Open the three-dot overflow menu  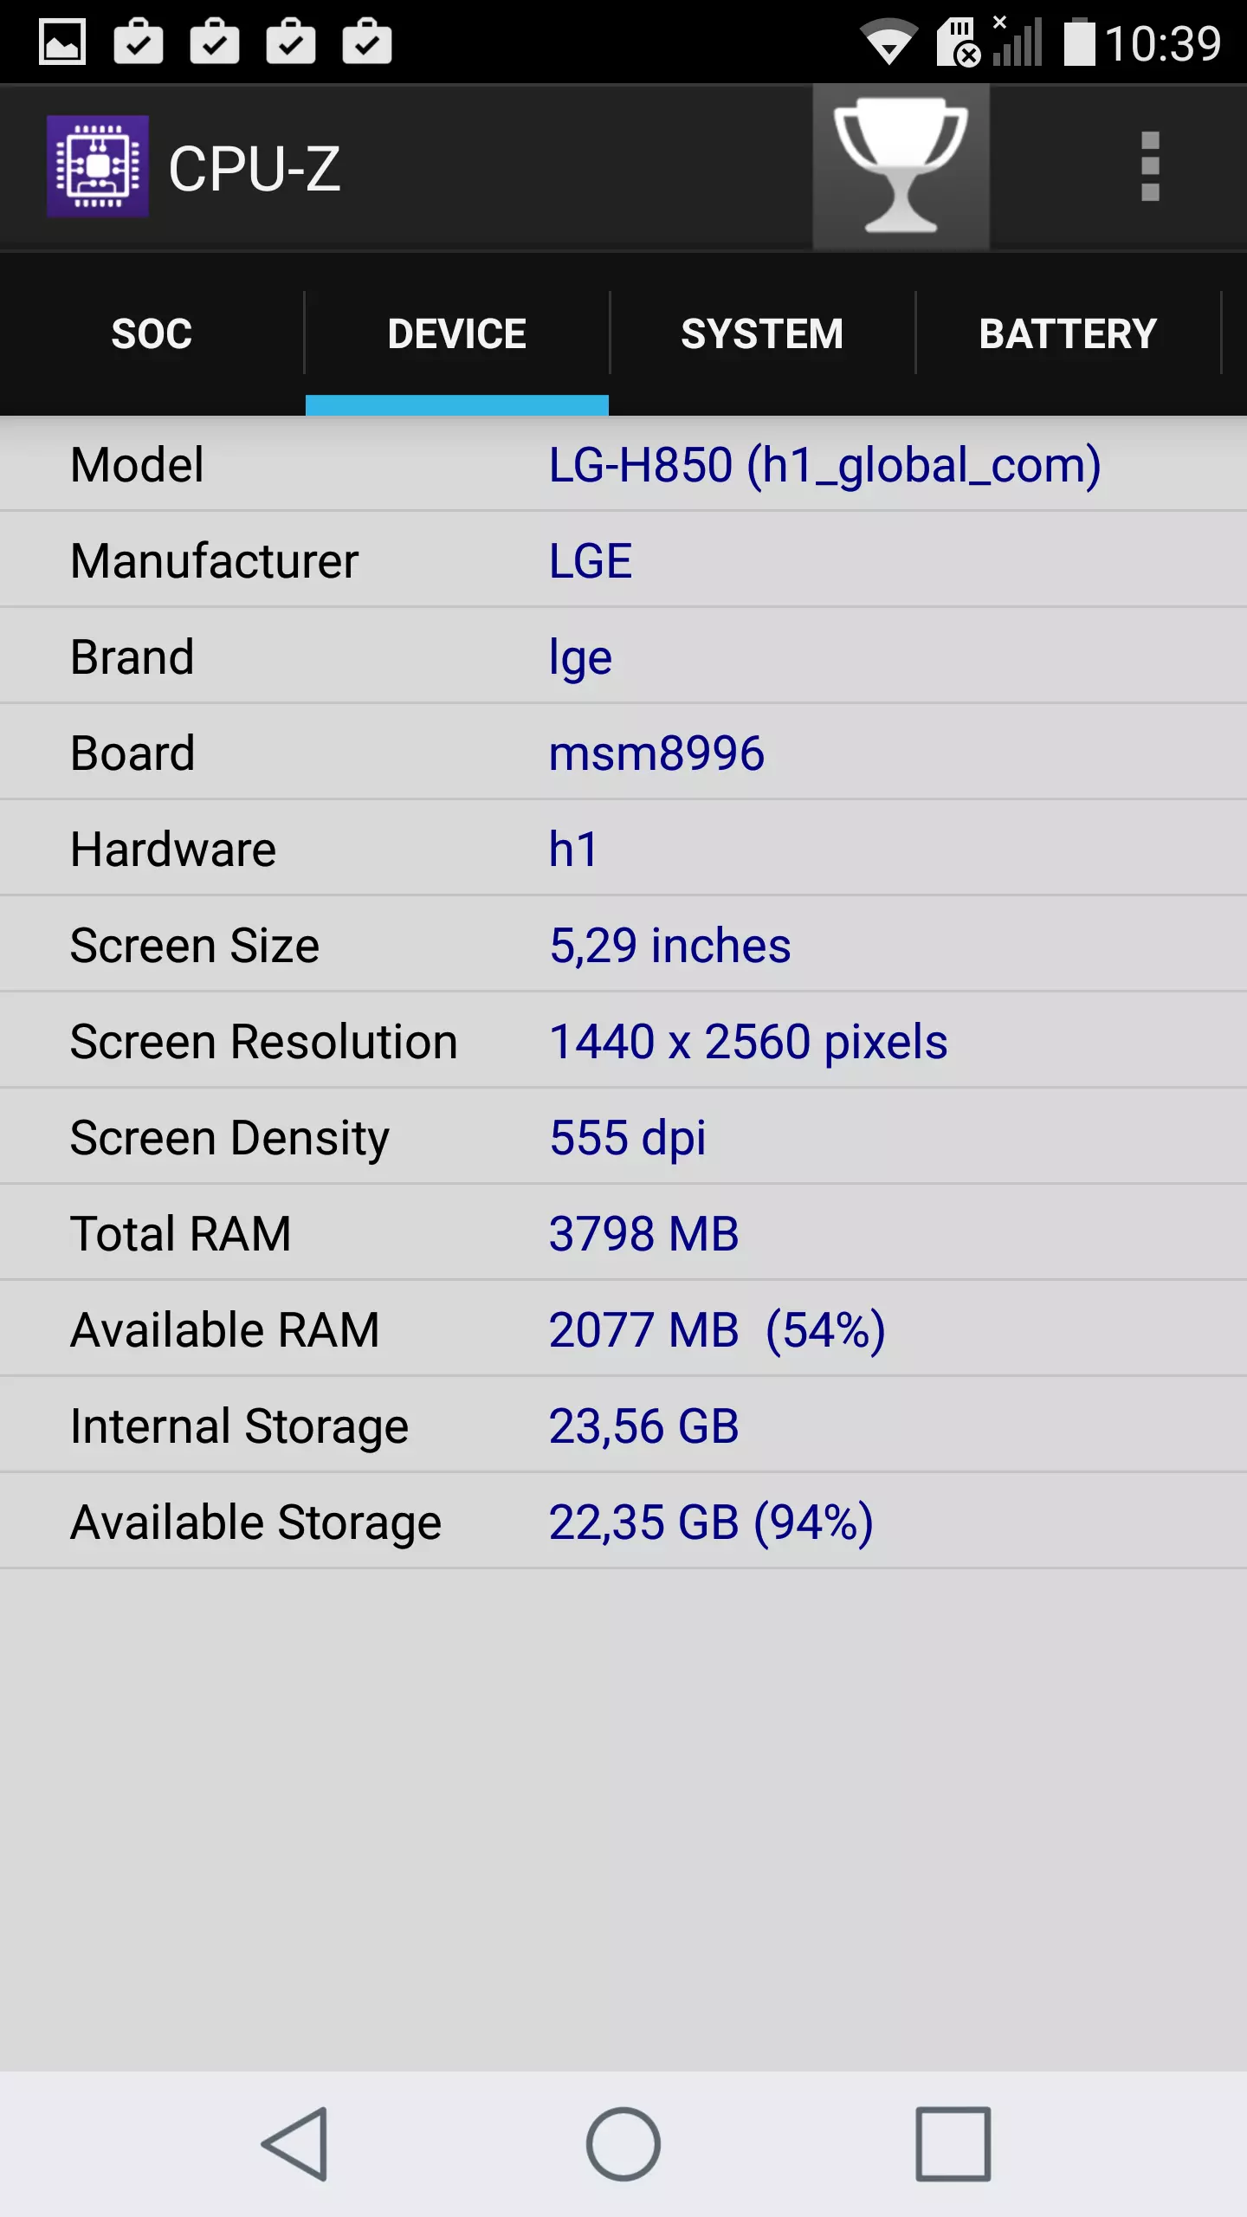pyautogui.click(x=1150, y=166)
